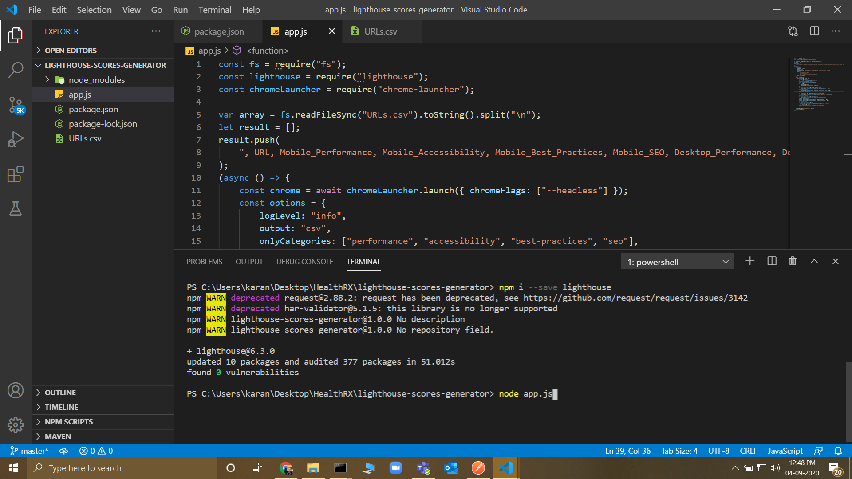Open the Search view in activity bar
Screen dimensions: 852x479
pos(16,70)
